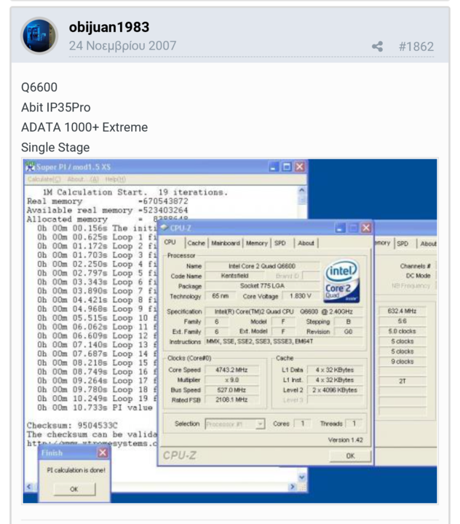
Task: Close the Finish dialog
Action: (x=103, y=453)
